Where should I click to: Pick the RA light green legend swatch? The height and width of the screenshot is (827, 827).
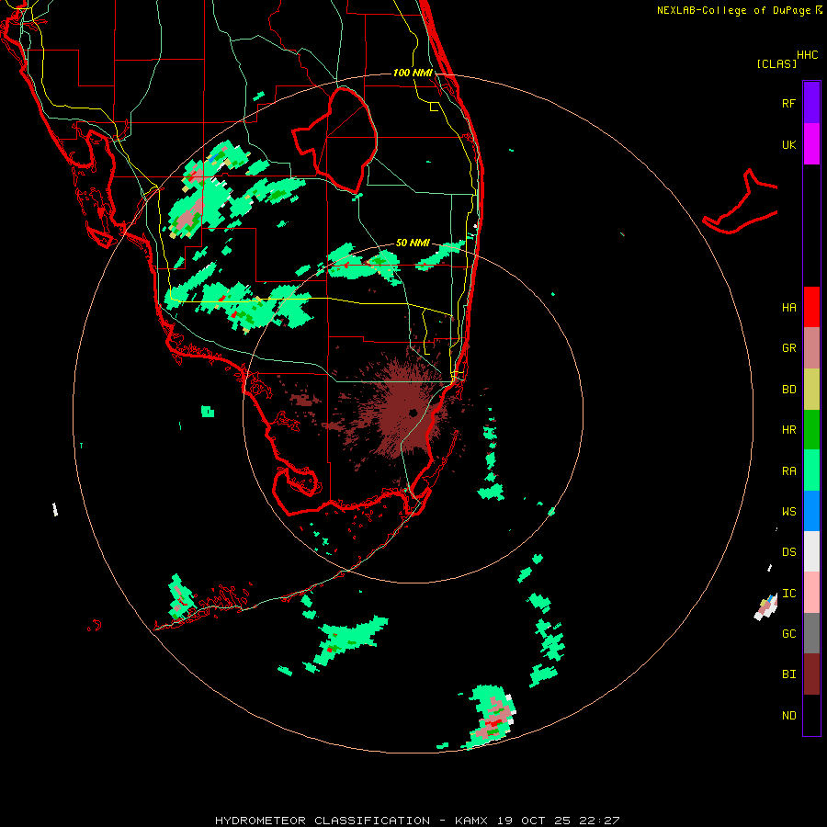tap(811, 470)
